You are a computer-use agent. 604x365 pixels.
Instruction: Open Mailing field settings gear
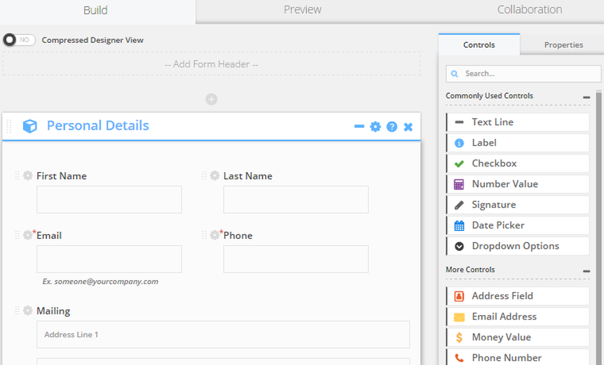click(x=28, y=310)
